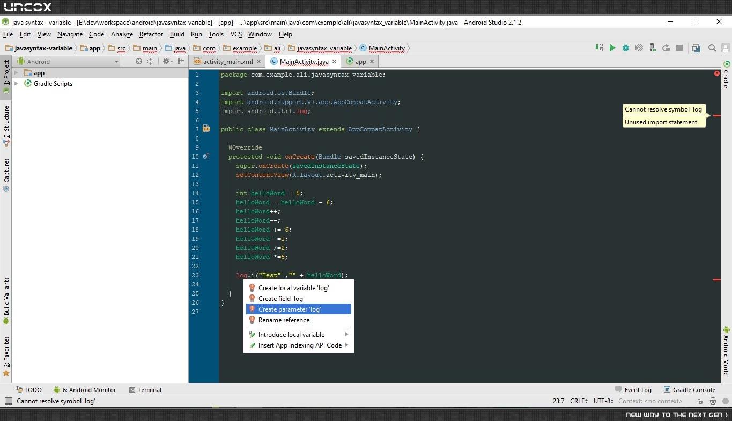Open the Build Variants side tab
The width and height of the screenshot is (732, 421).
click(6, 301)
